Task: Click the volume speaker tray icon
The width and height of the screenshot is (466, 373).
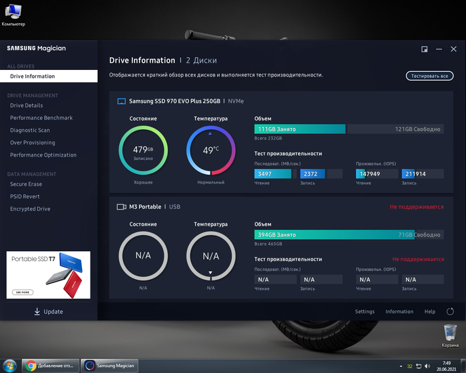Action: pyautogui.click(x=427, y=366)
